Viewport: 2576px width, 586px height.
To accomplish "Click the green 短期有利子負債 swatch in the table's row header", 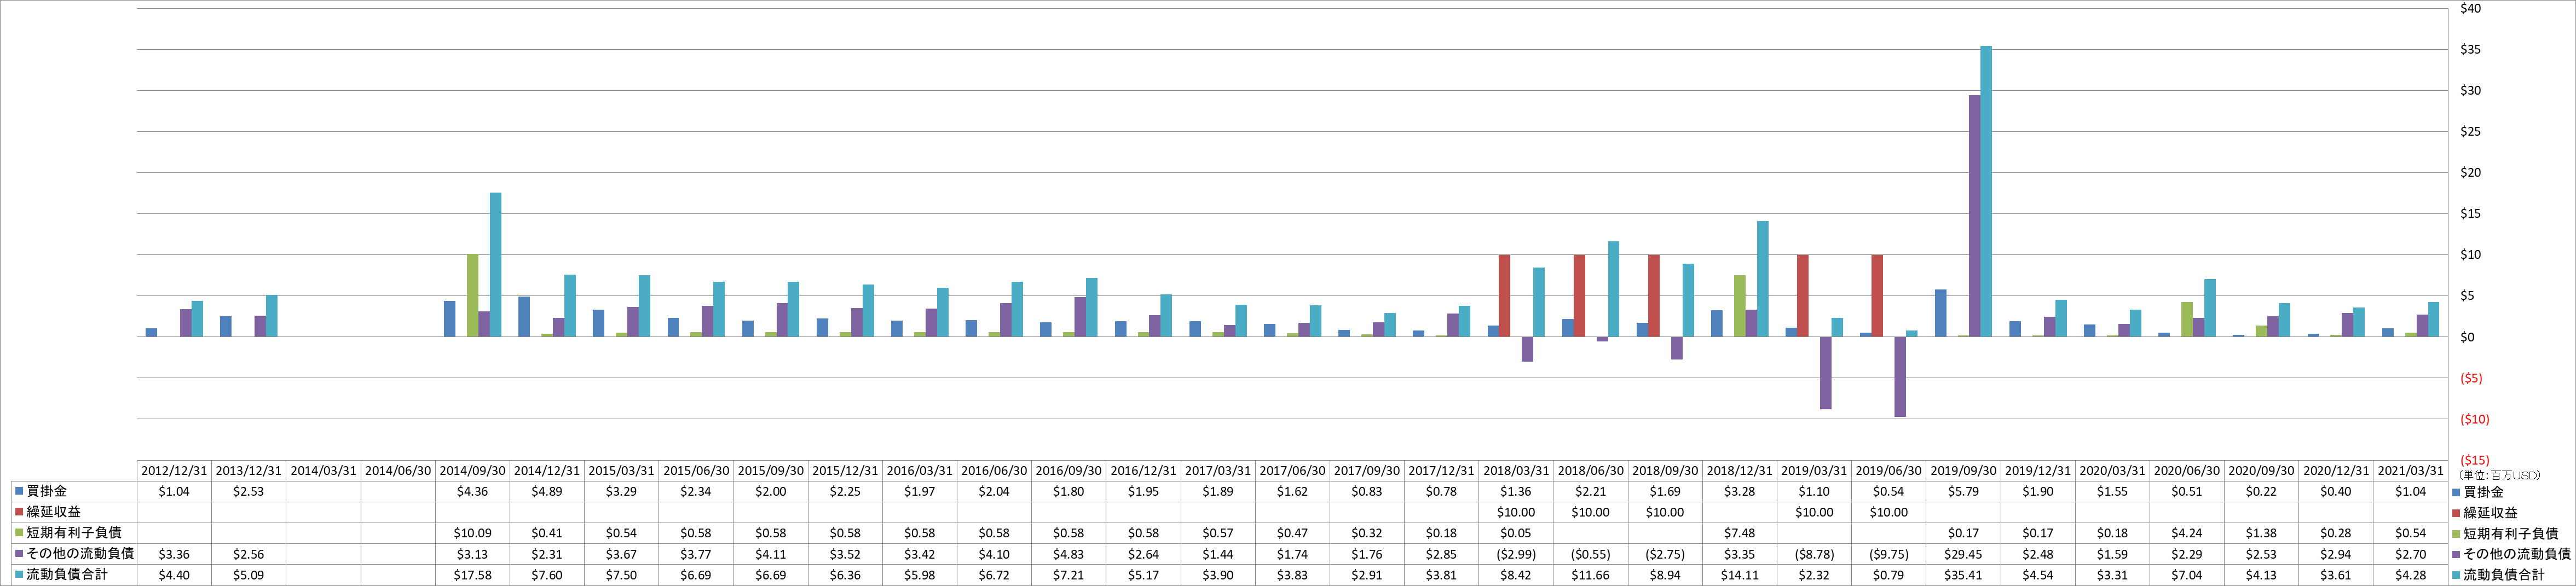I will 19,533.
